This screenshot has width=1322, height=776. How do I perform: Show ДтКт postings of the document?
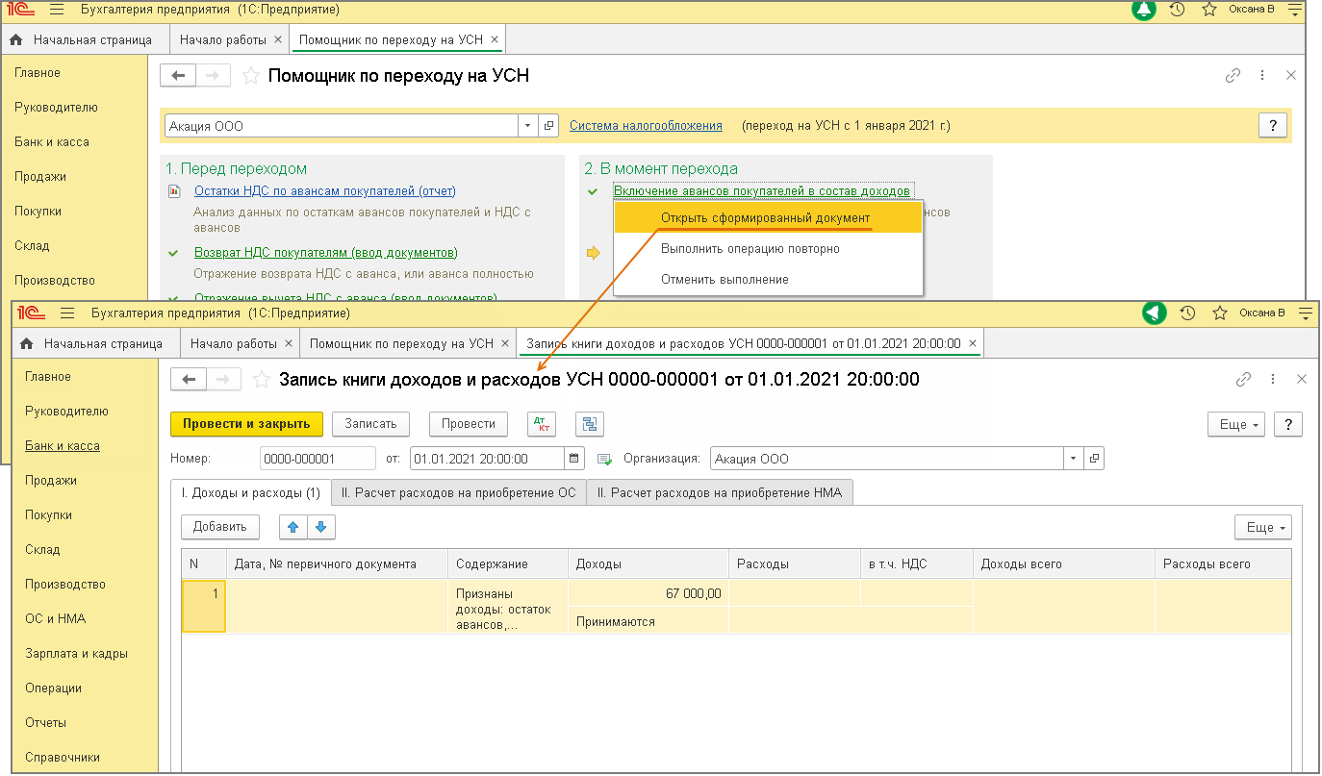[542, 424]
